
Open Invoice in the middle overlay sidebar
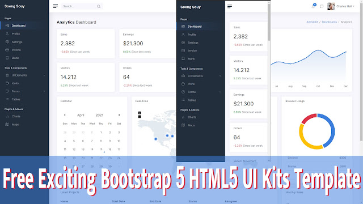click(x=201, y=50)
